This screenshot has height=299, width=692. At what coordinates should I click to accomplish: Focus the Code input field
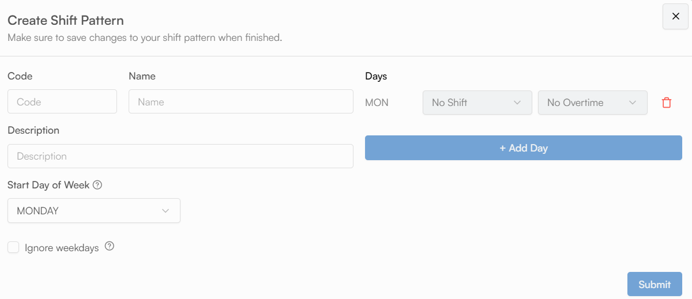tap(62, 101)
